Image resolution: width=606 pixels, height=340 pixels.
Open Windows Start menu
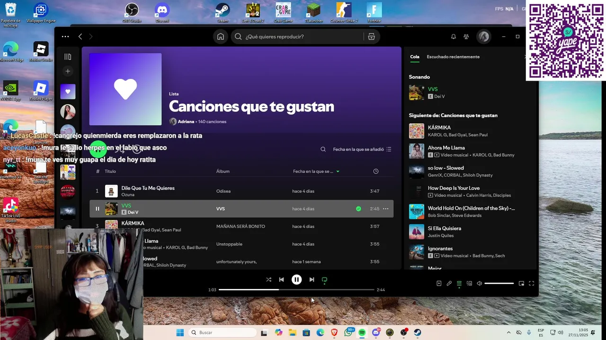[180, 332]
